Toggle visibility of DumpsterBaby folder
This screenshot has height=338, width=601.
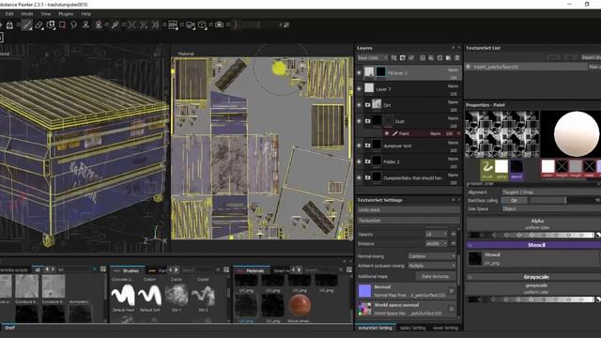point(359,177)
